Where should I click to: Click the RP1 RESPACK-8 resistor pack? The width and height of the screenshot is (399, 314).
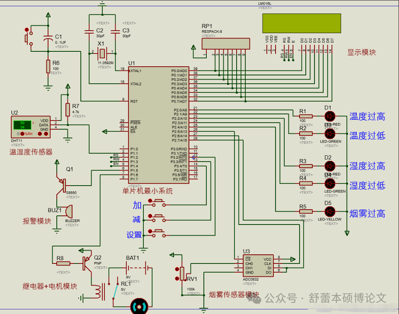click(x=226, y=43)
